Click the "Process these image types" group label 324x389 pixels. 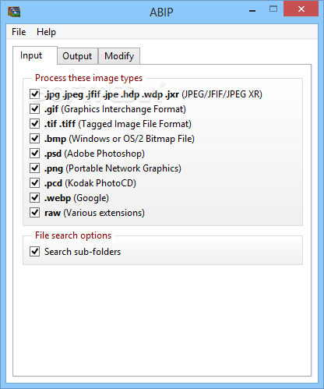(89, 78)
